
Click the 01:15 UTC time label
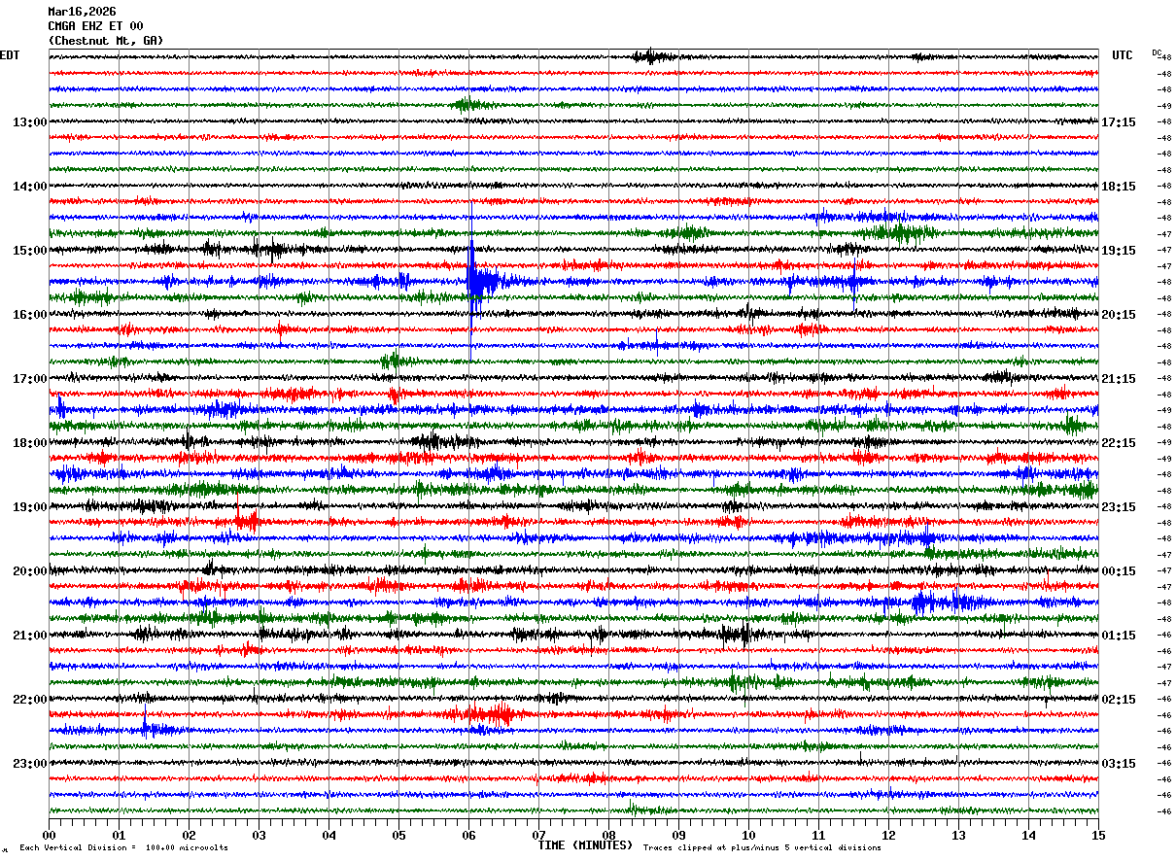tap(1119, 635)
